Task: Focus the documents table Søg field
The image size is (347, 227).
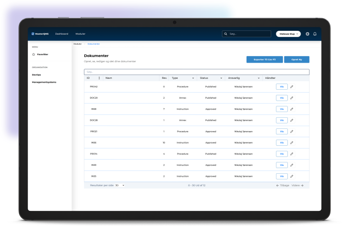Action: (x=197, y=72)
